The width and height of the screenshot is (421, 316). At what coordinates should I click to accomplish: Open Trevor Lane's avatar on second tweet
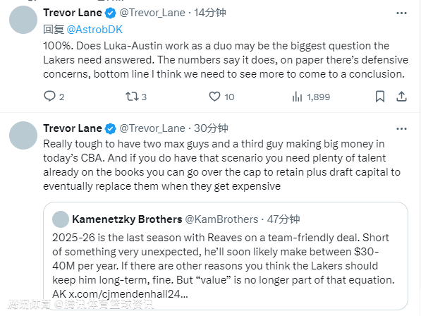[23, 135]
